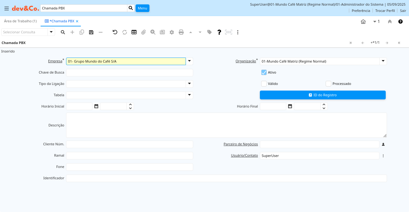The width and height of the screenshot is (409, 212).
Task: Click the print icon in toolbar
Action: [x=181, y=32]
